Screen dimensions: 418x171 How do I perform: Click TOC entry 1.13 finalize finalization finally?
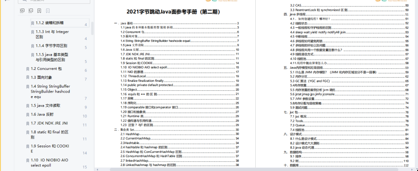142,81
